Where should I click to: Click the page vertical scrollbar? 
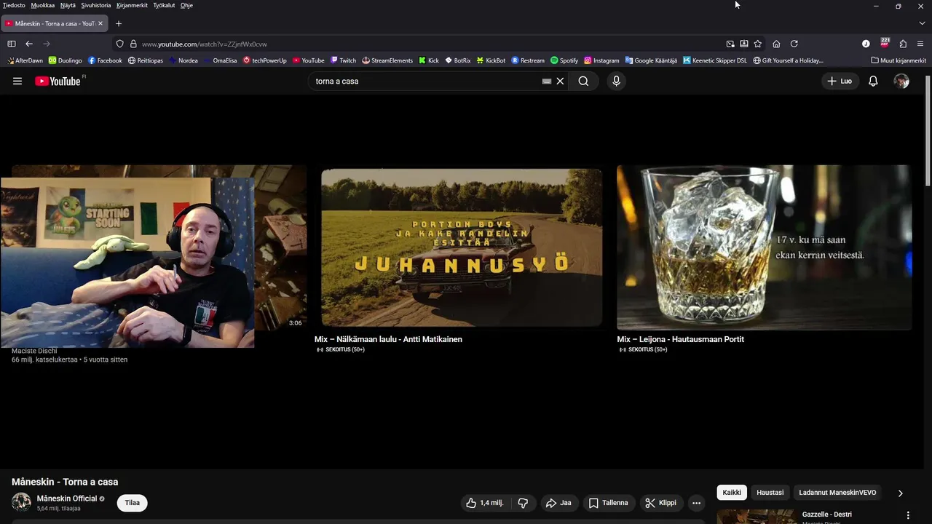pos(927,131)
